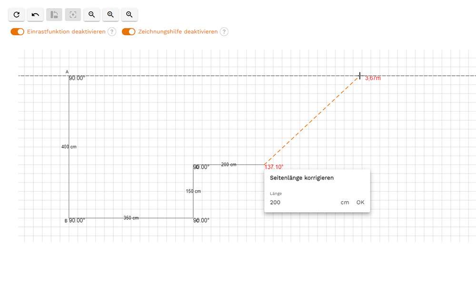Open help for Einrastfunktion via question mark

coord(111,31)
